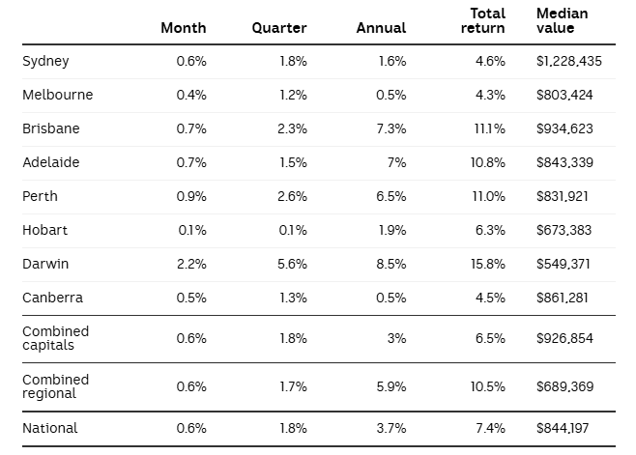The height and width of the screenshot is (455, 636).
Task: Click the Quarter column header
Action: pyautogui.click(x=279, y=28)
